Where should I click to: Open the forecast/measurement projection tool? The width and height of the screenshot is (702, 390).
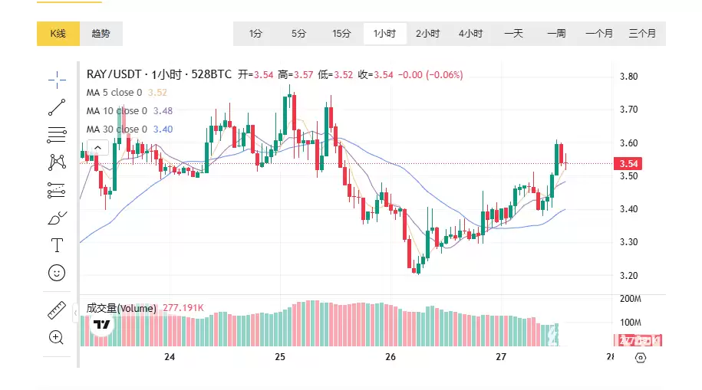point(57,189)
